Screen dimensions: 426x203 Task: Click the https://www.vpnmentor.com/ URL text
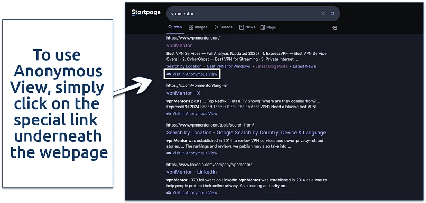coord(193,38)
